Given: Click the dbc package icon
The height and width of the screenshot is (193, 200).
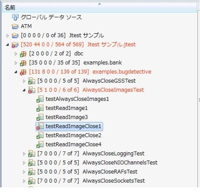Looking at the screenshot, I should pos(23,54).
